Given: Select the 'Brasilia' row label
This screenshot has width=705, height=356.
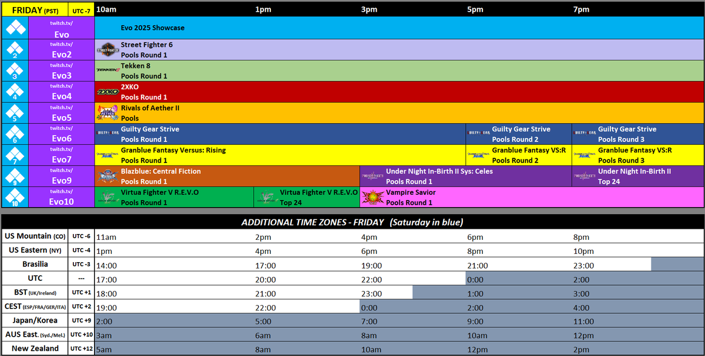Looking at the screenshot, I should 35,264.
